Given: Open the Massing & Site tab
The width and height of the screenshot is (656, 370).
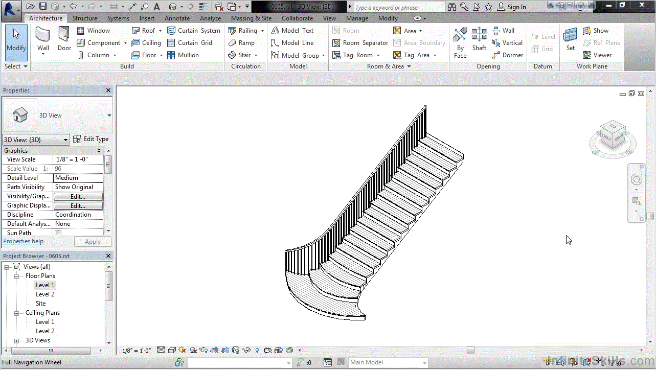Looking at the screenshot, I should click(251, 18).
